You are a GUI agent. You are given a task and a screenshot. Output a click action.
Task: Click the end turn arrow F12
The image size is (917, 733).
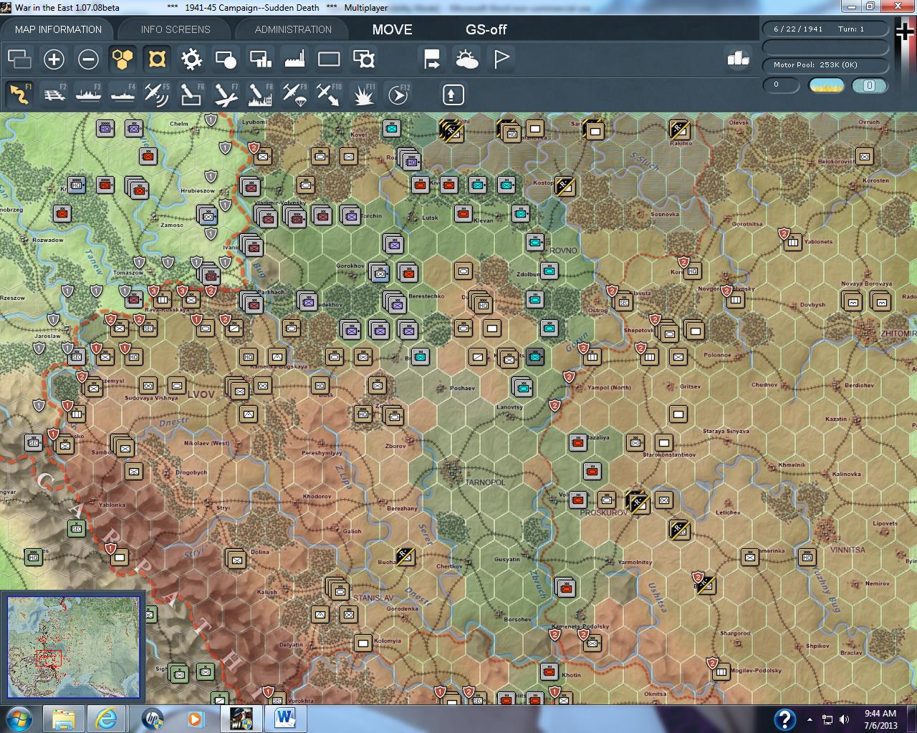[x=398, y=94]
